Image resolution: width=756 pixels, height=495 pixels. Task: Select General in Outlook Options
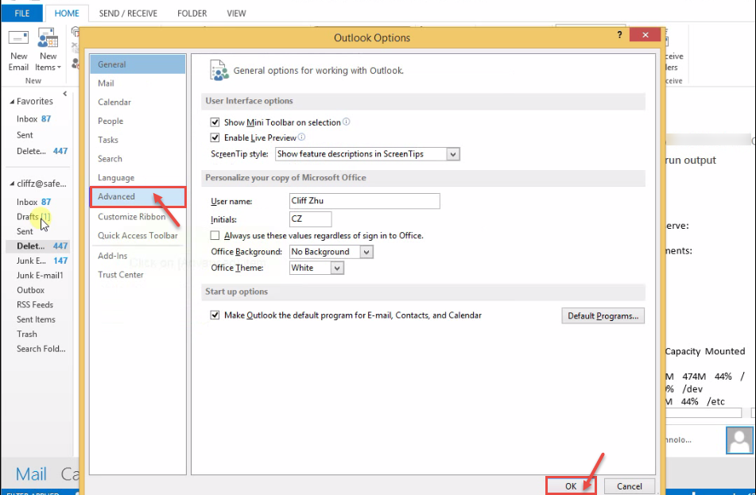click(138, 64)
